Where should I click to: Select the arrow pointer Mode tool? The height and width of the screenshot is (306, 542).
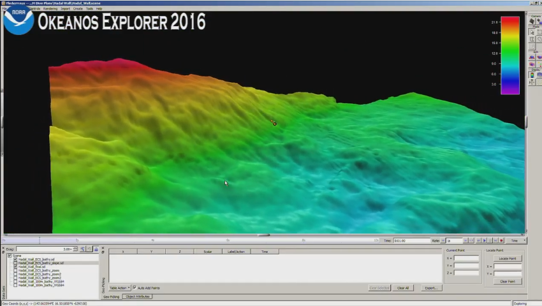pos(532,32)
